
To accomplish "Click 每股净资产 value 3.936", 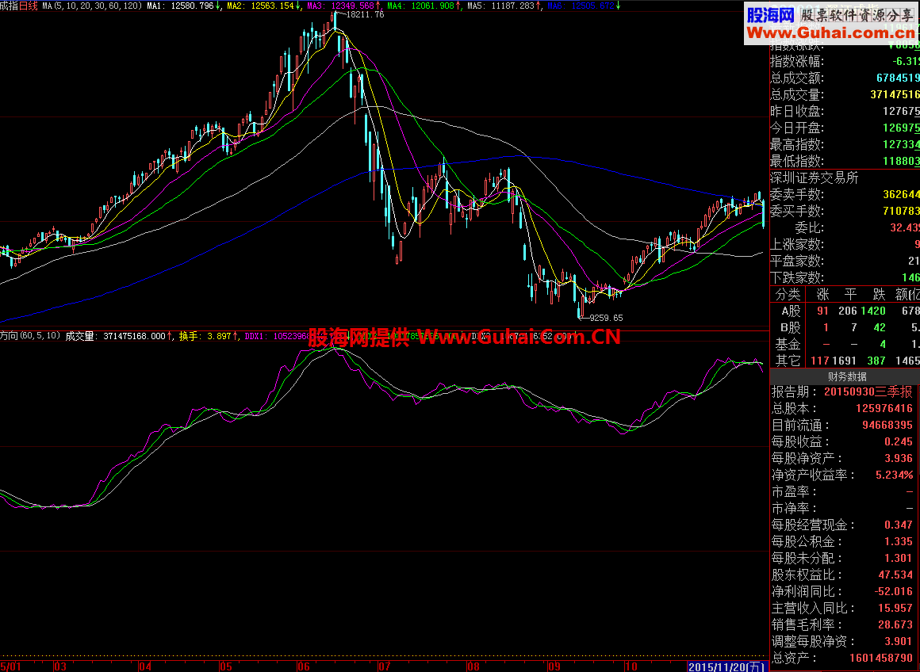I will click(899, 458).
